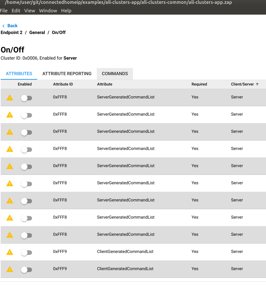Click the warning icon on the last visible row
This screenshot has width=266, height=285.
[x=9, y=269]
